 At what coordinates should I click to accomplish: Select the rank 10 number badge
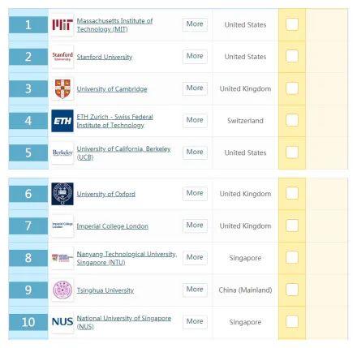point(28,322)
